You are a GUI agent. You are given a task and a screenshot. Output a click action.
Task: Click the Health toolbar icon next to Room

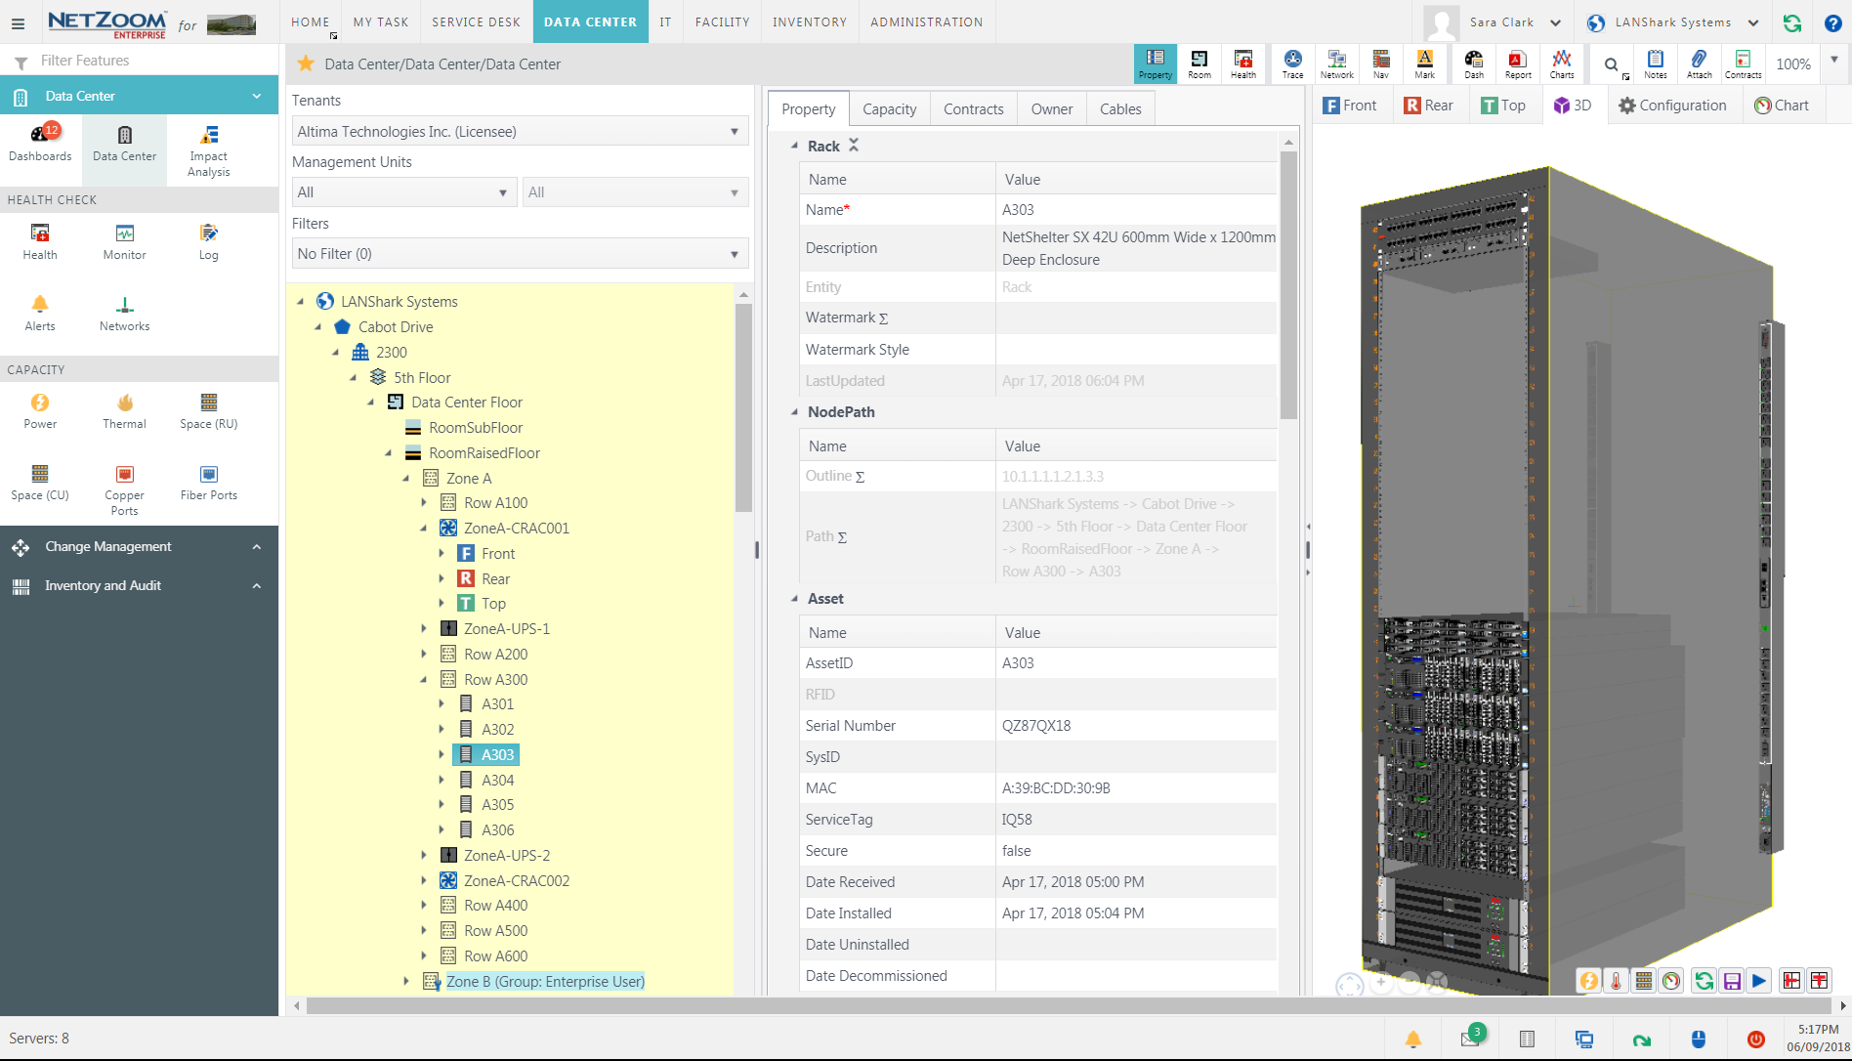[x=1242, y=64]
